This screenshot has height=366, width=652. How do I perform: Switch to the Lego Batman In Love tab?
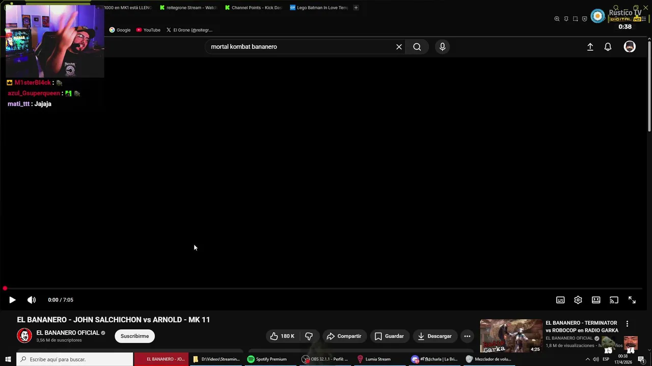318,8
